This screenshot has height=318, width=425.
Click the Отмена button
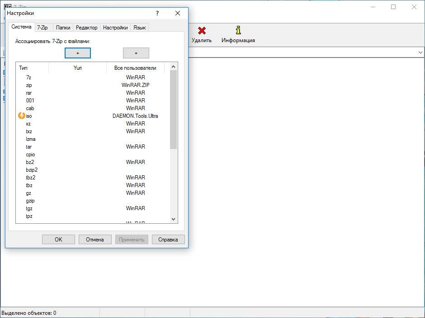coord(95,240)
